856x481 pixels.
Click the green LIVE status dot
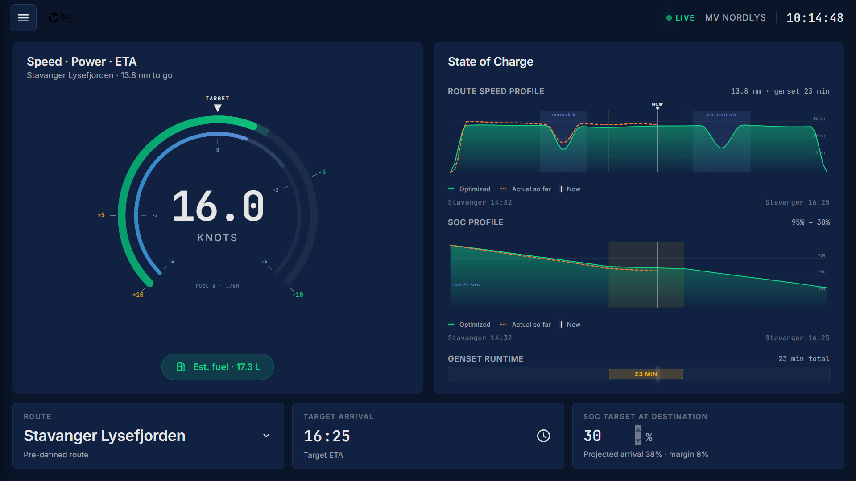(669, 18)
